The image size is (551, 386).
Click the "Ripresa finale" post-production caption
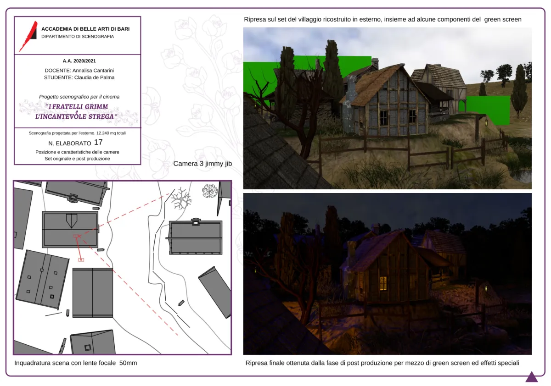(x=382, y=363)
